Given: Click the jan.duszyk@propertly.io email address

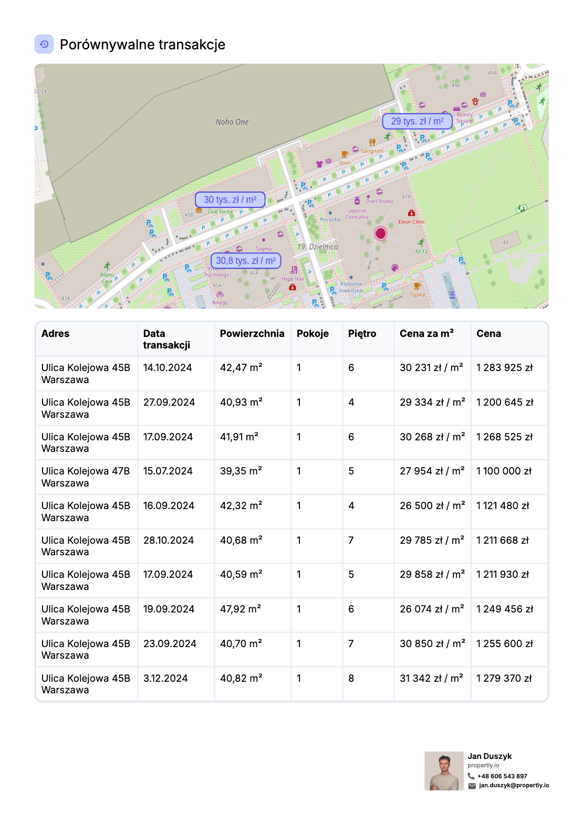Looking at the screenshot, I should coord(514,786).
